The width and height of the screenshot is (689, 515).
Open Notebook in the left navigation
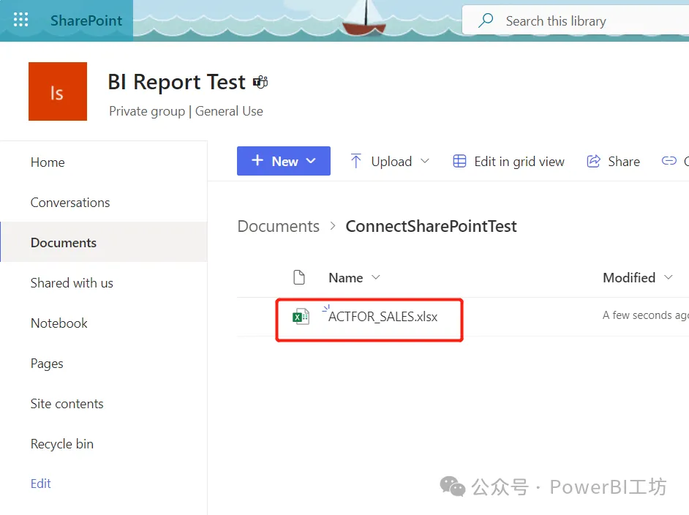pos(59,323)
